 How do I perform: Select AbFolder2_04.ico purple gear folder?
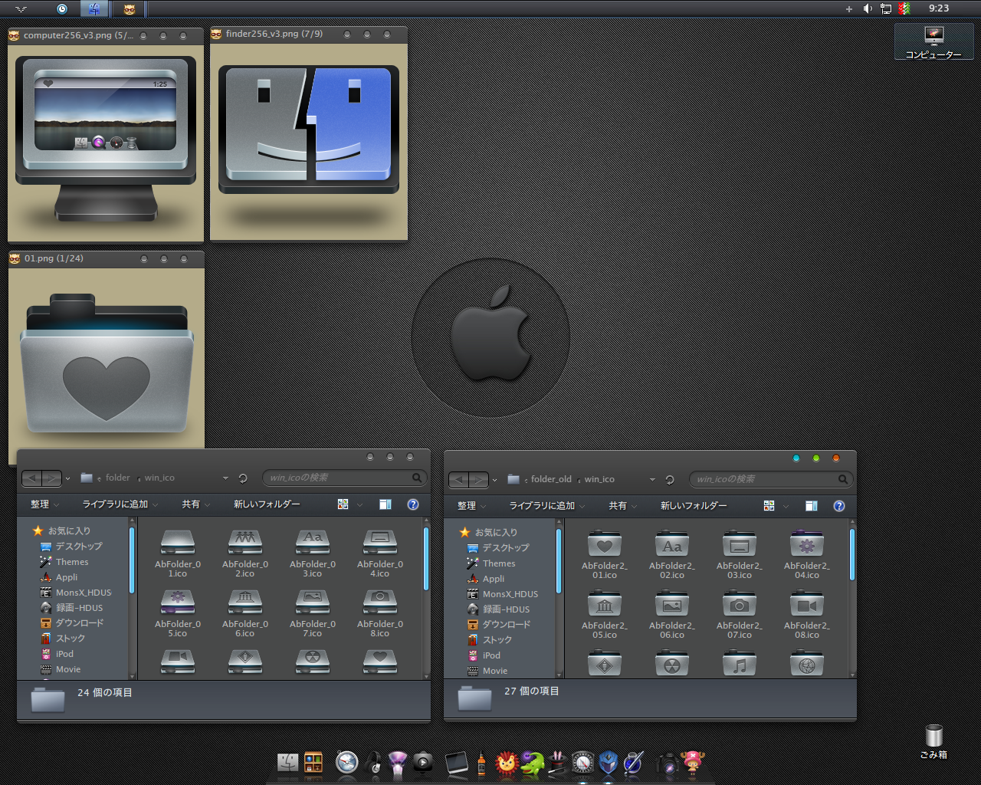point(807,553)
